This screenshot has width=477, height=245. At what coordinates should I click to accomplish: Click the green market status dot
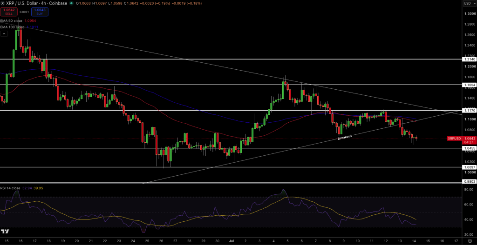point(71,3)
